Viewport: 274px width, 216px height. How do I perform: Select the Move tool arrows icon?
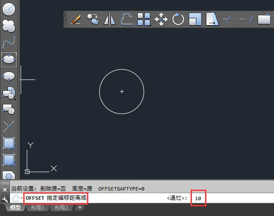point(161,19)
